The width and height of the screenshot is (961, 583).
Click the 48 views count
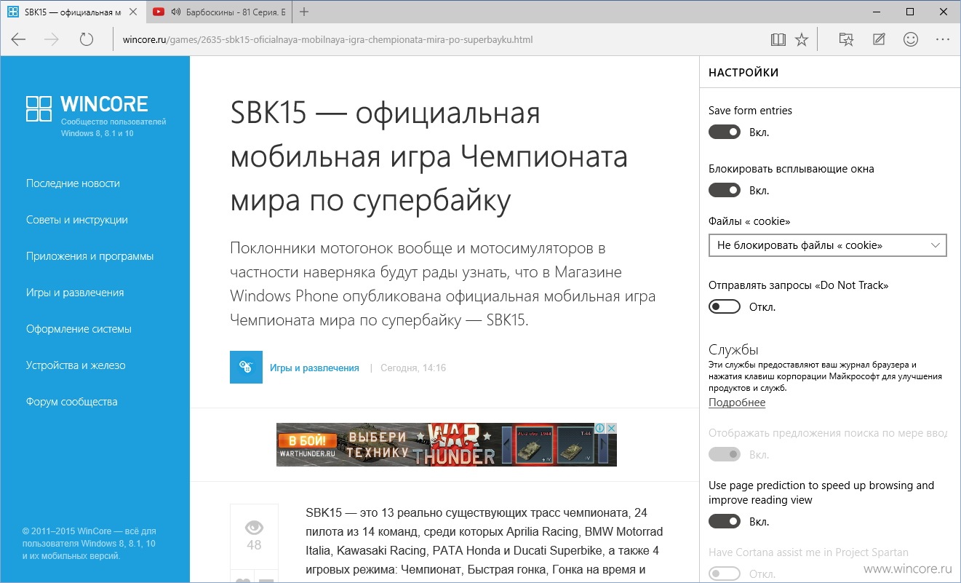point(254,545)
